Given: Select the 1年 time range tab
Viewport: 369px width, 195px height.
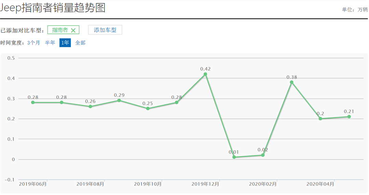Looking at the screenshot, I should click(x=65, y=43).
